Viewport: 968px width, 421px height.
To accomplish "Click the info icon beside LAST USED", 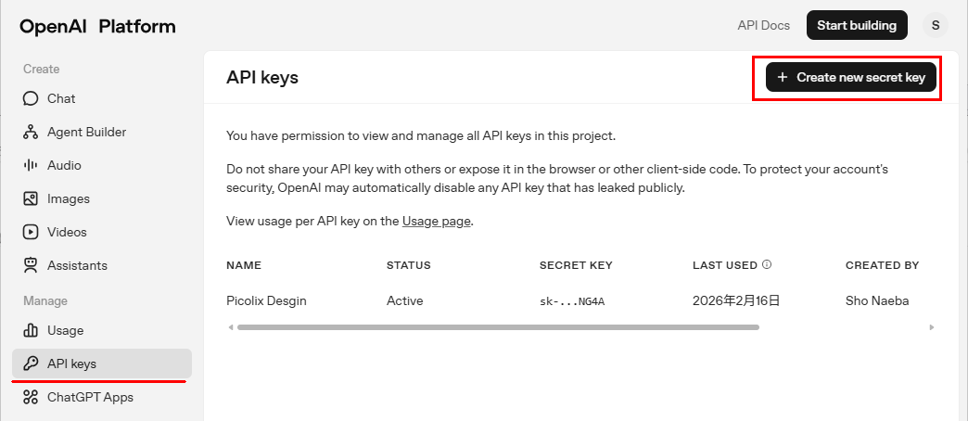I will 767,265.
